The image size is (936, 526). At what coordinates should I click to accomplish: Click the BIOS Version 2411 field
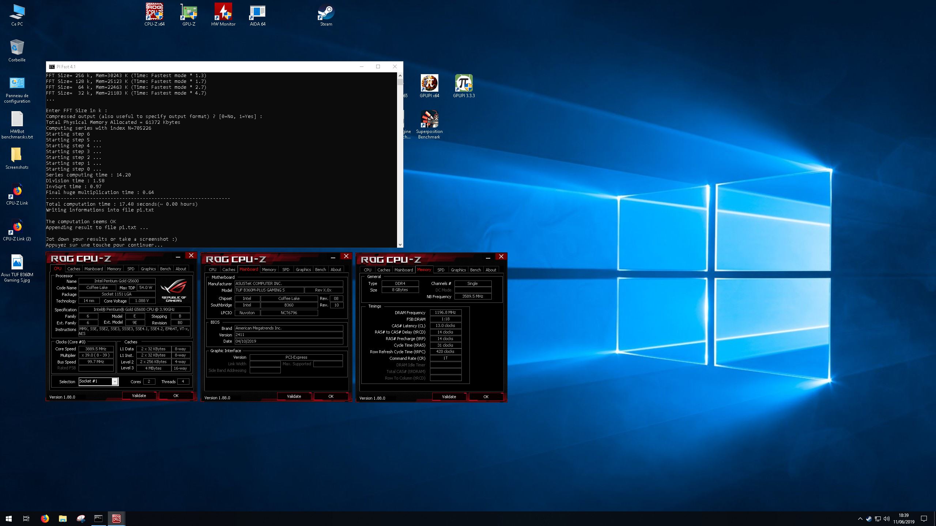point(289,335)
